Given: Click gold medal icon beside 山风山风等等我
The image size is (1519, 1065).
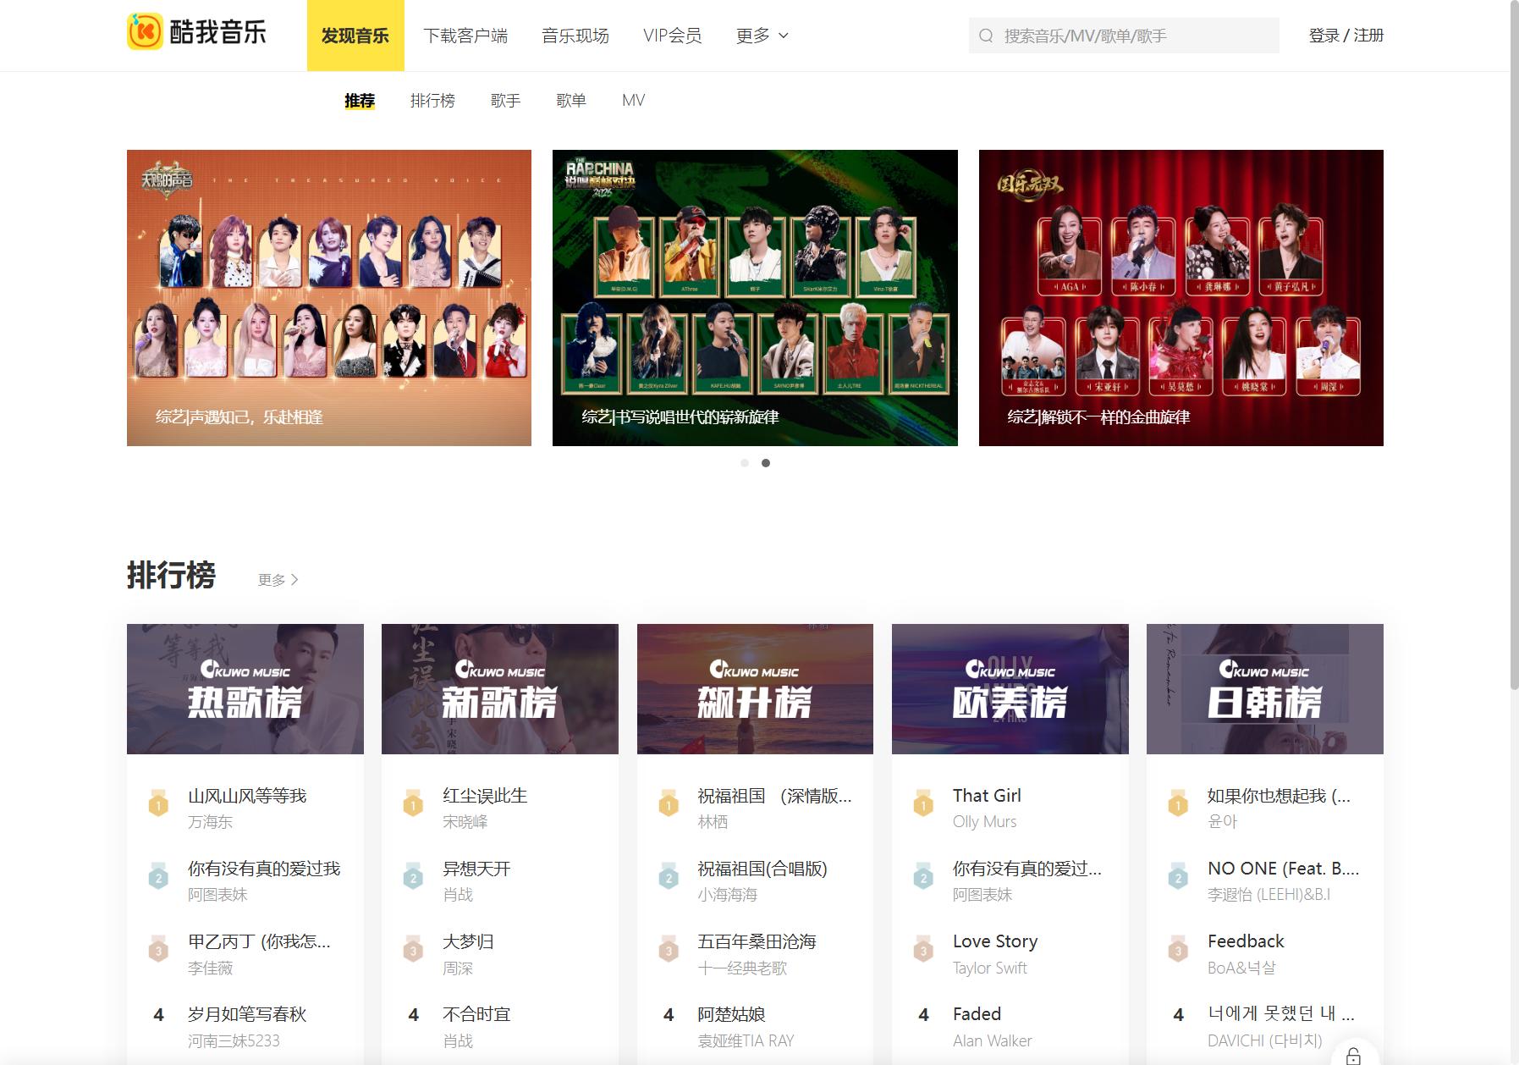Looking at the screenshot, I should click(x=158, y=804).
